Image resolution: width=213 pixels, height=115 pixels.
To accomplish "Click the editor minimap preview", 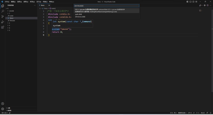I will pos(200,10).
